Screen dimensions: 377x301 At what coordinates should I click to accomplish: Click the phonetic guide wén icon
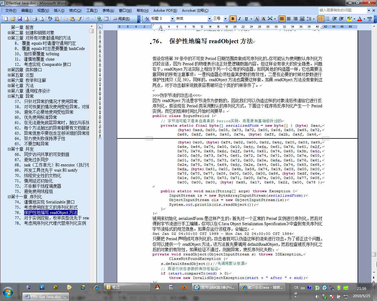[370, 19]
